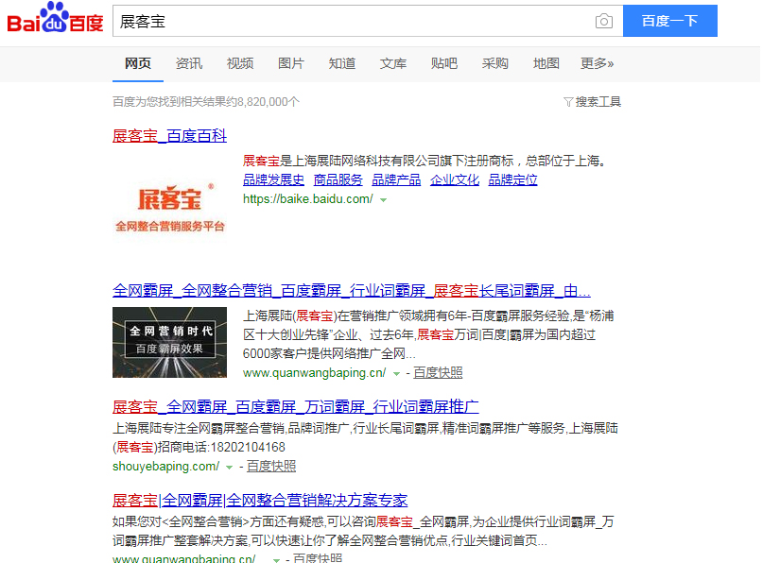Open 展客宝|全网霸屏 solution expert result
780x563 pixels.
(x=260, y=500)
